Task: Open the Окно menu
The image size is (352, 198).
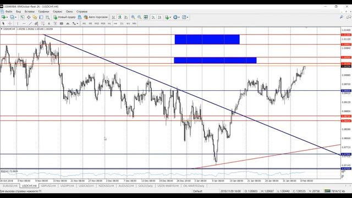Action: 69,12
